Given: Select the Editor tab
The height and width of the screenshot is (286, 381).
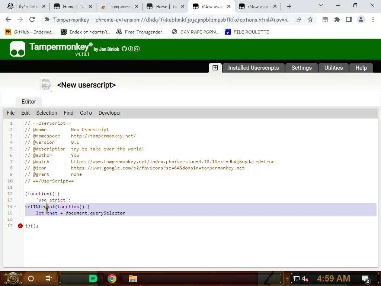Looking at the screenshot, I should [29, 102].
